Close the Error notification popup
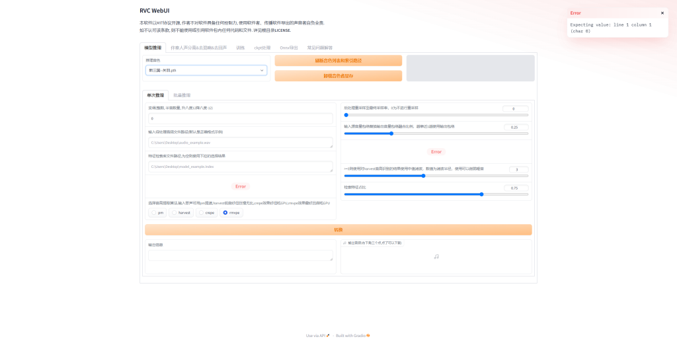Screen dimensions: 677x345 click(x=662, y=13)
